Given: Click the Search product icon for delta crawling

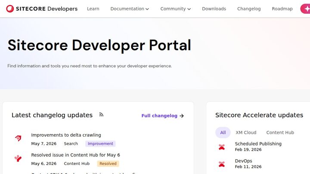Looking at the screenshot, I should [x=18, y=138].
